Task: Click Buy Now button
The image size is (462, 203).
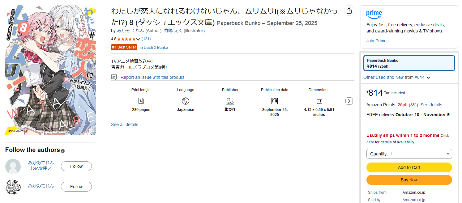Action: click(409, 180)
